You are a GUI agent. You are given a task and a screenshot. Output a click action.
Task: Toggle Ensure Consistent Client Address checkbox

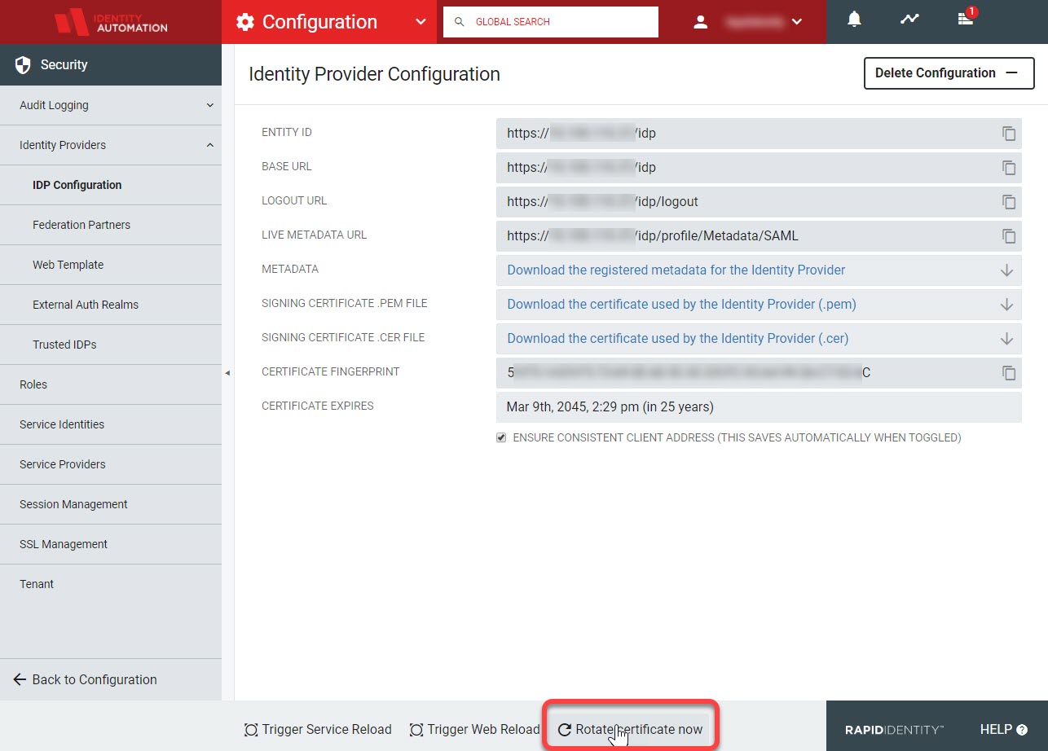501,438
